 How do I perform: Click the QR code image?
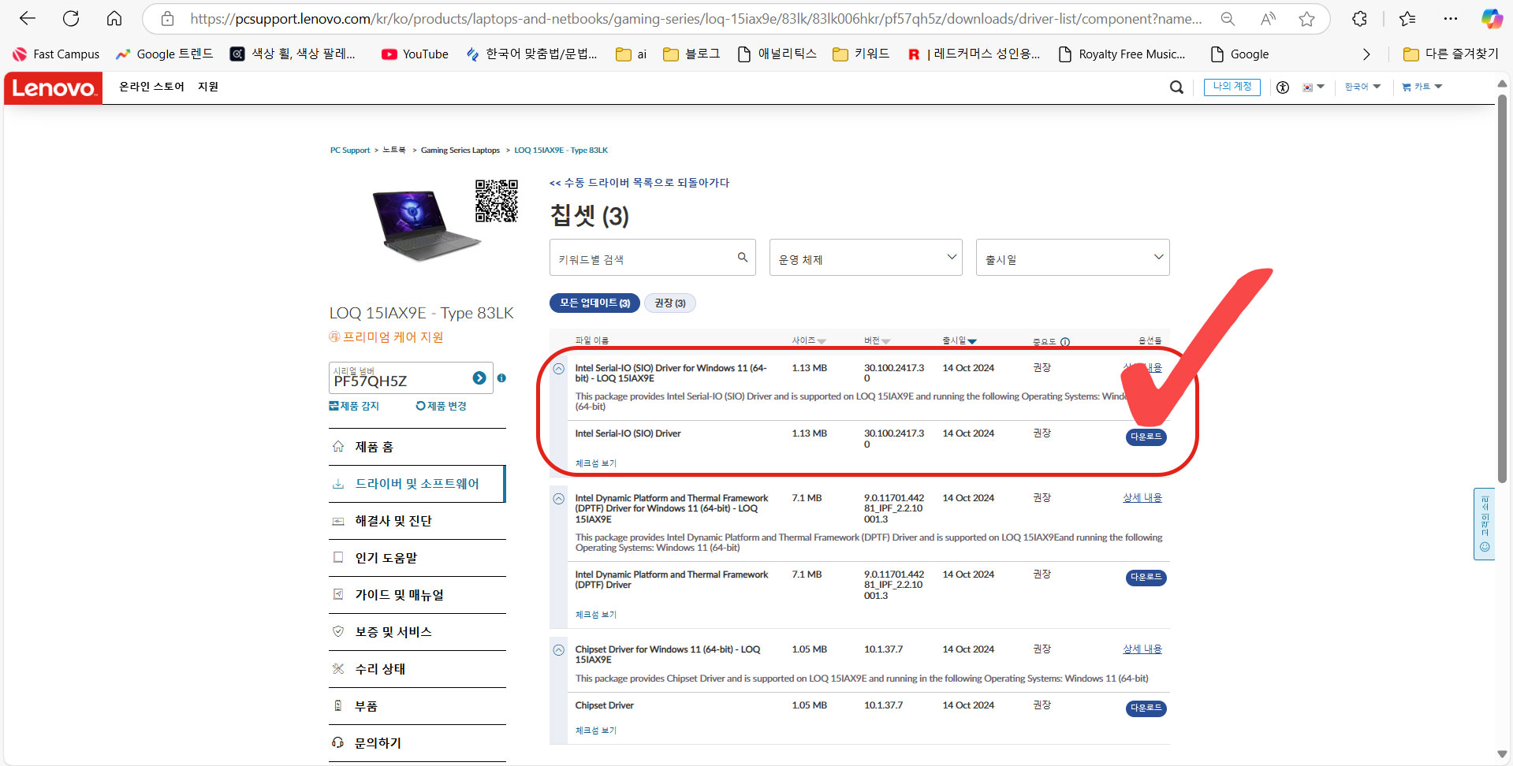pyautogui.click(x=497, y=201)
